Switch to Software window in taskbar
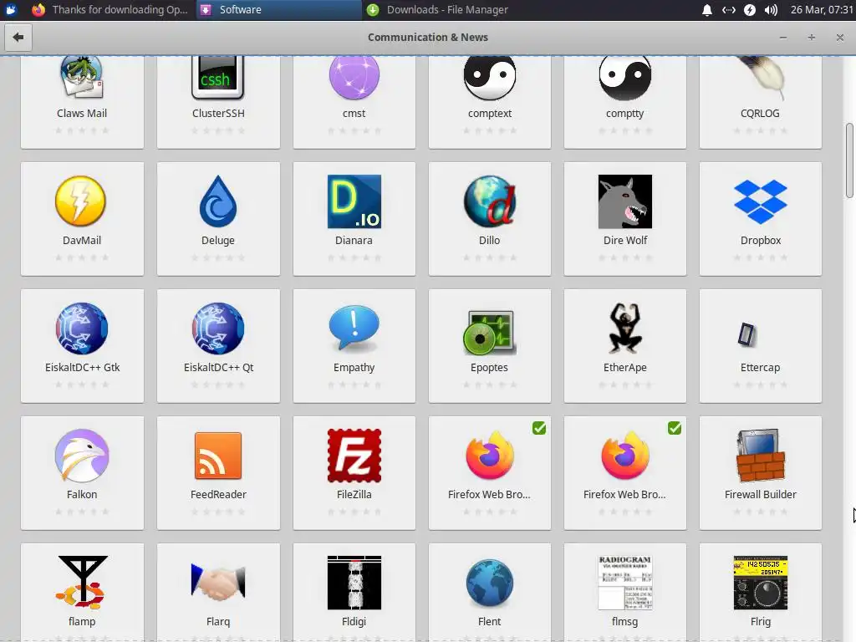 [278, 10]
